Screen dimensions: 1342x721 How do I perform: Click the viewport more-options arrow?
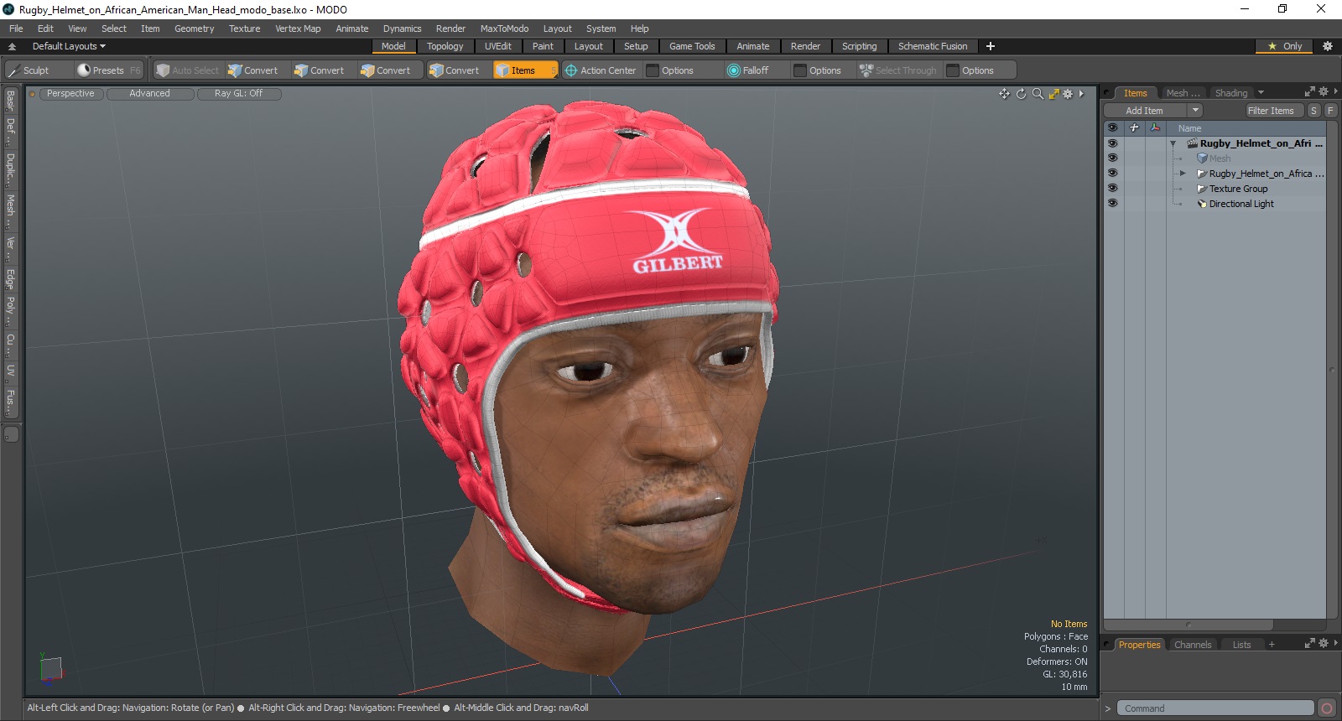click(x=1081, y=94)
